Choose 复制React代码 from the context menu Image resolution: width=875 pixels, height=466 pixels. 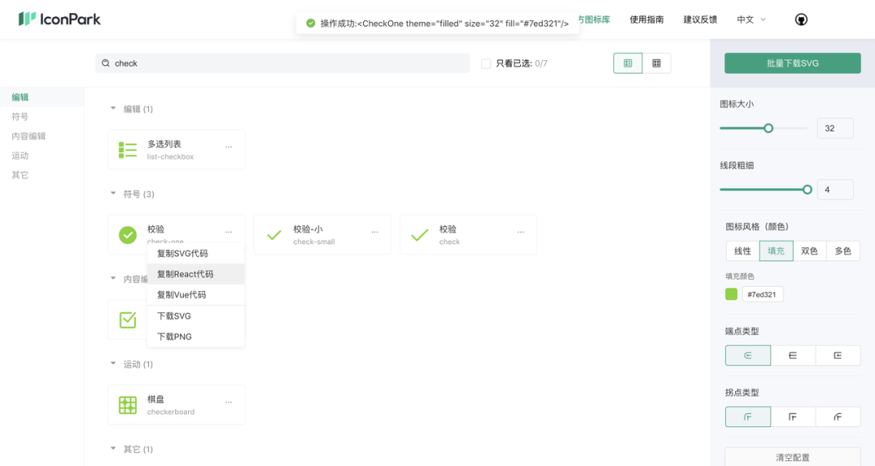[196, 274]
